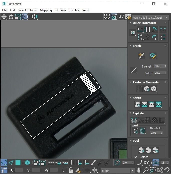Click Align Horizontally to Pivot icon

pos(140,30)
